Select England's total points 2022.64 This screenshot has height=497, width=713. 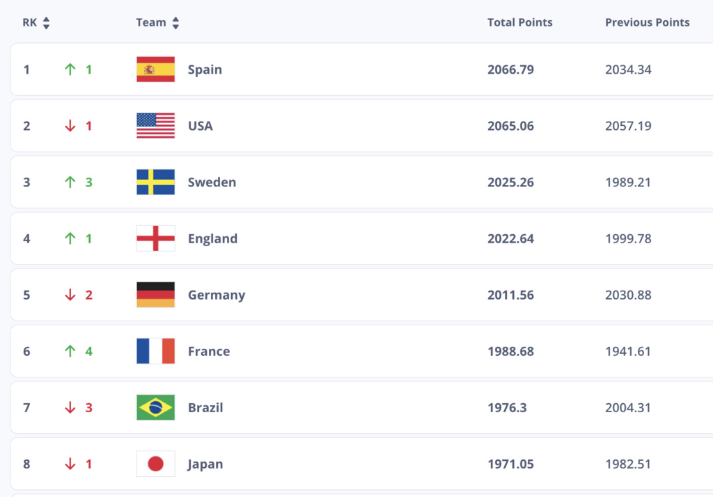(x=510, y=238)
